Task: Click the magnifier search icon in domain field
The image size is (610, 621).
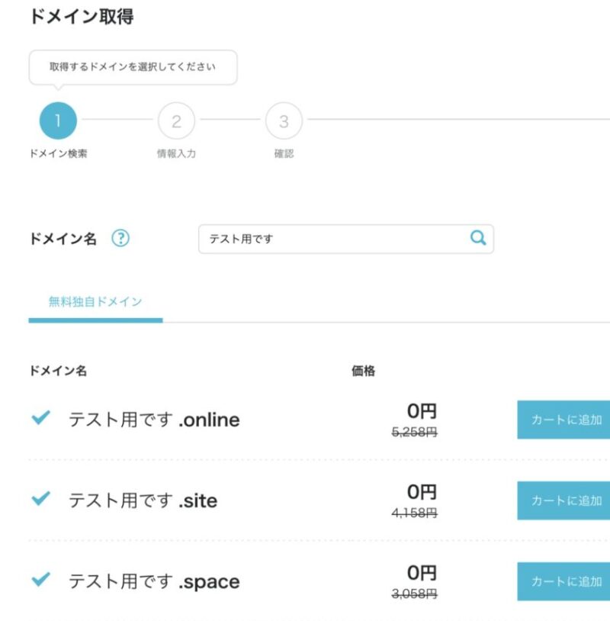Action: 478,237
